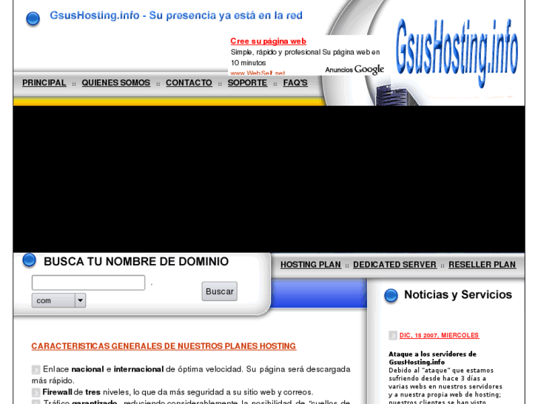The width and height of the screenshot is (538, 404).
Task: Click the blue ball beside the page title
Action: click(33, 19)
